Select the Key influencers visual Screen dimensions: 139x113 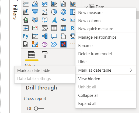tap(35, 36)
